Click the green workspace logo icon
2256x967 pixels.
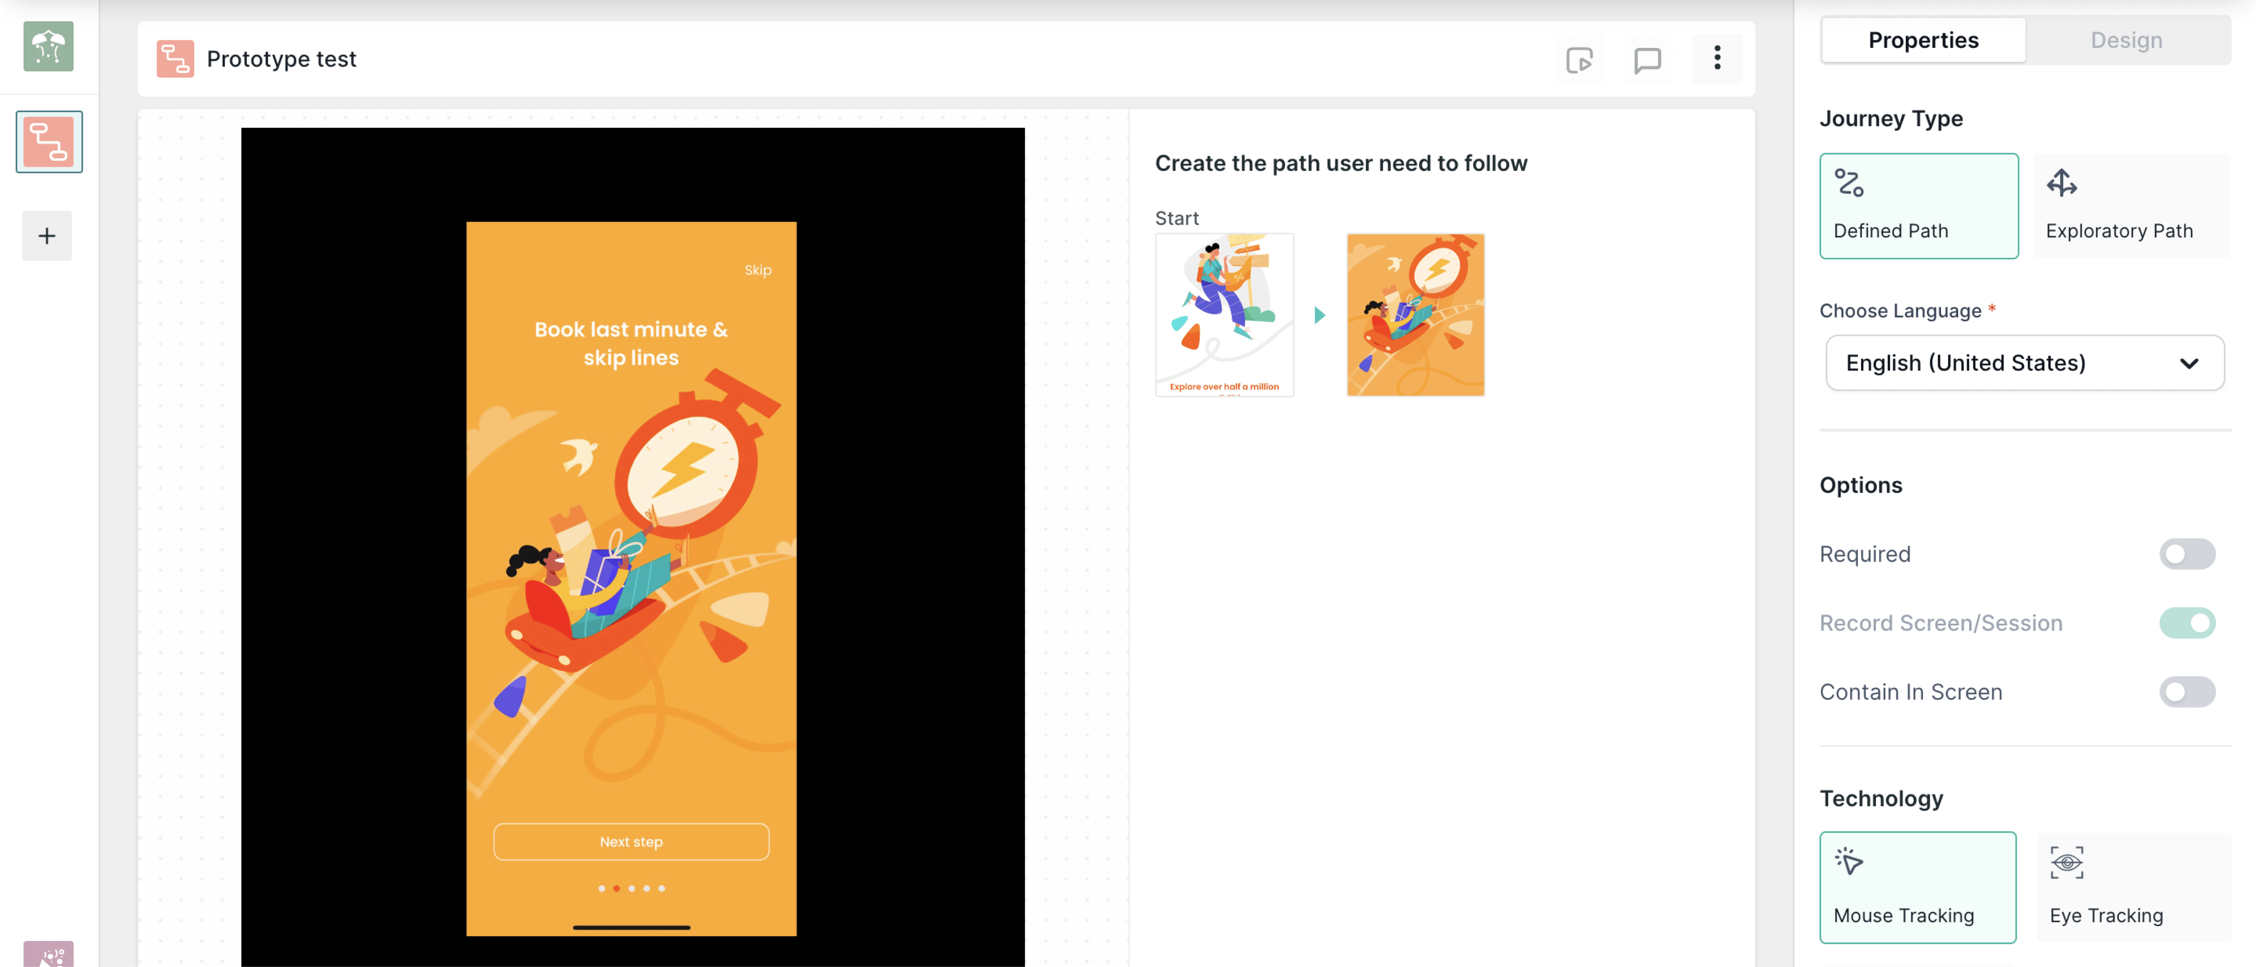(x=49, y=46)
